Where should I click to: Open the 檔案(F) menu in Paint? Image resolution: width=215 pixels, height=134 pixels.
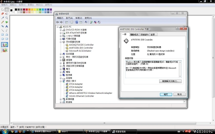tap(4, 5)
